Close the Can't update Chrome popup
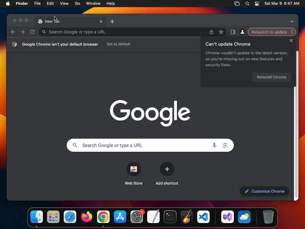The width and height of the screenshot is (305, 229). [291, 41]
